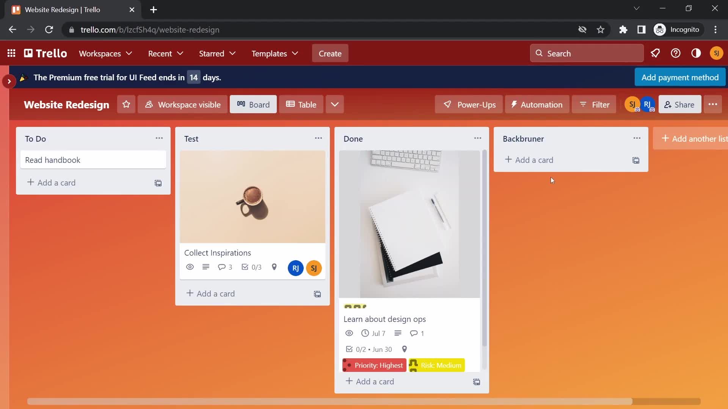Toggle Workspace visible board setting
Viewport: 728px width, 409px height.
[182, 105]
